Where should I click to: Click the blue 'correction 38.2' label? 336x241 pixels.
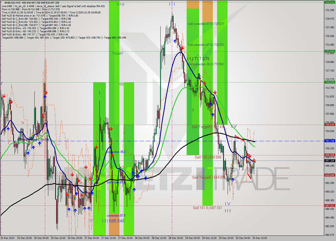click(x=116, y=152)
